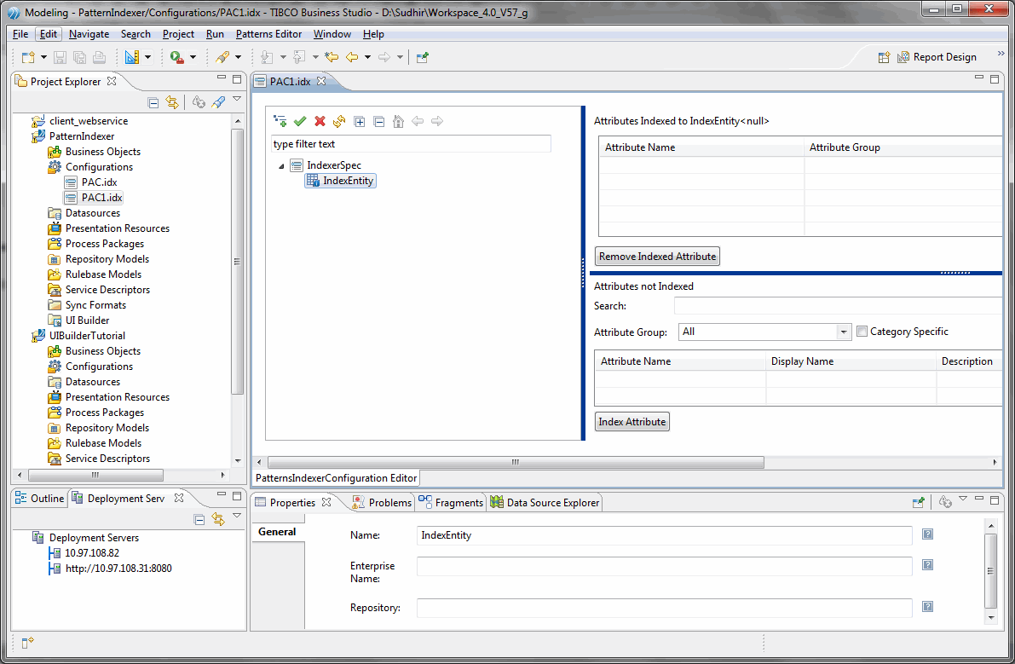Show more perspectives chevron
The height and width of the screenshot is (664, 1015).
pos(1001,54)
